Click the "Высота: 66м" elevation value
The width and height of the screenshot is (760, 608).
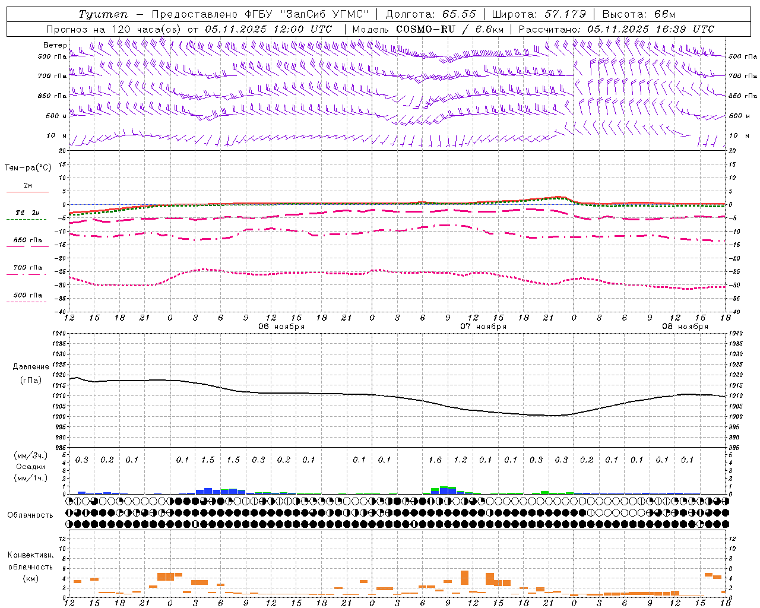(639, 14)
